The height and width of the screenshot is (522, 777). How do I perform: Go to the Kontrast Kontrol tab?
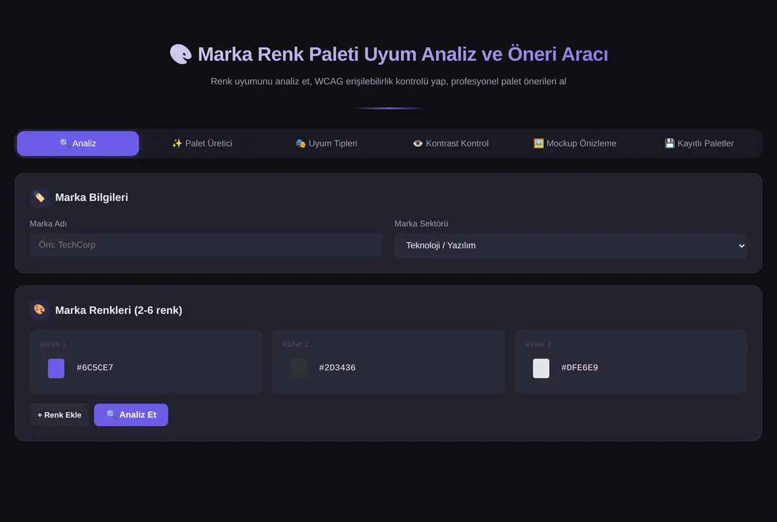coord(451,143)
